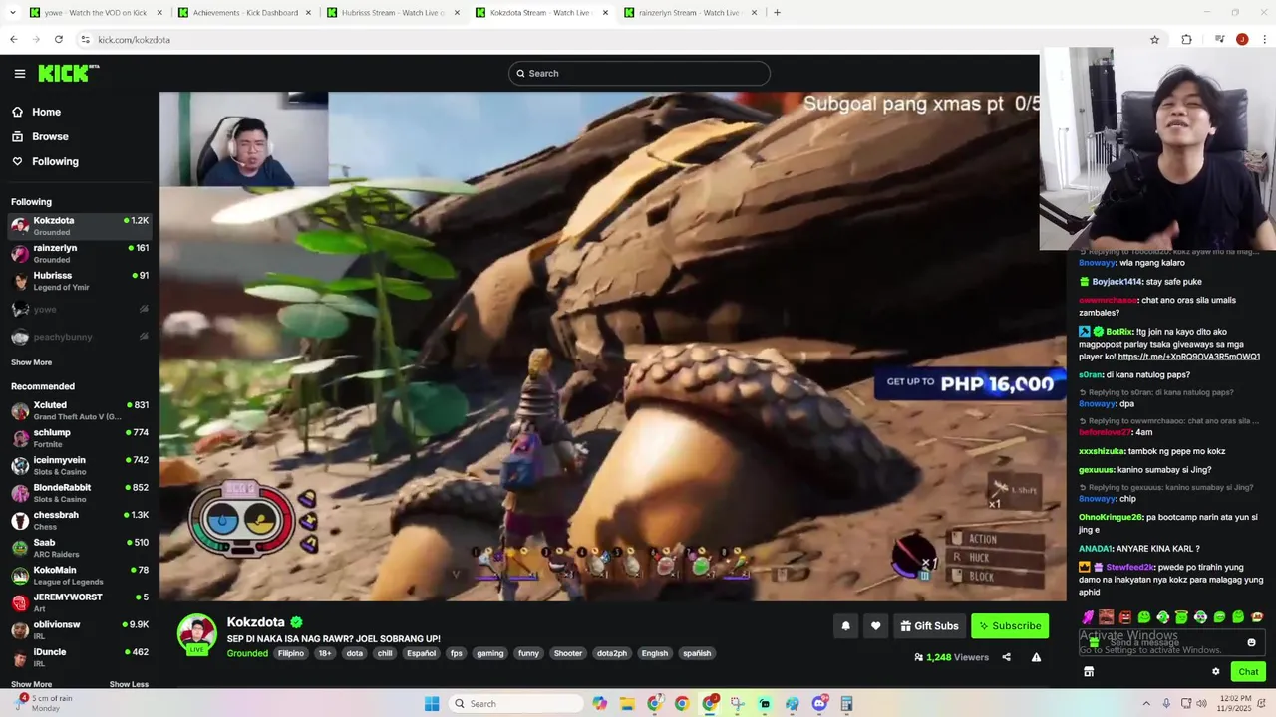This screenshot has height=717, width=1276.
Task: Click the Send a message input
Action: point(1171,642)
